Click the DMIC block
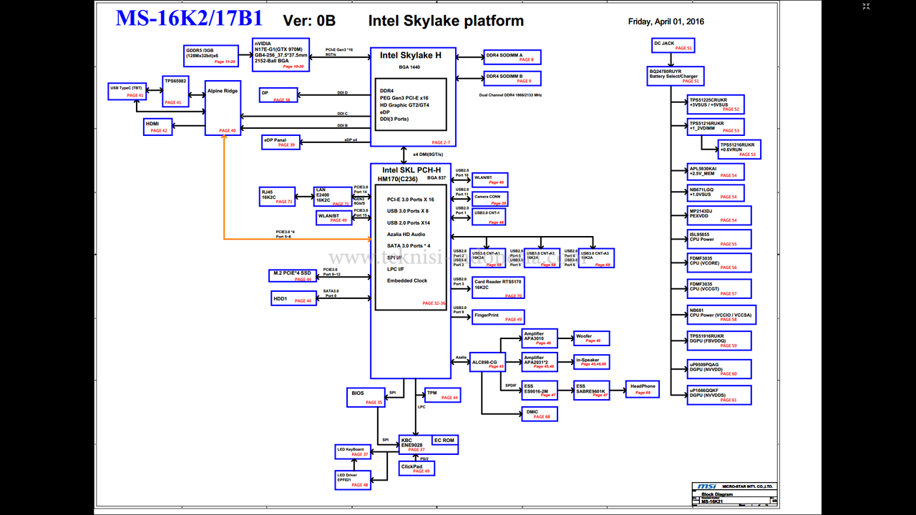The image size is (916, 515). tap(540, 414)
